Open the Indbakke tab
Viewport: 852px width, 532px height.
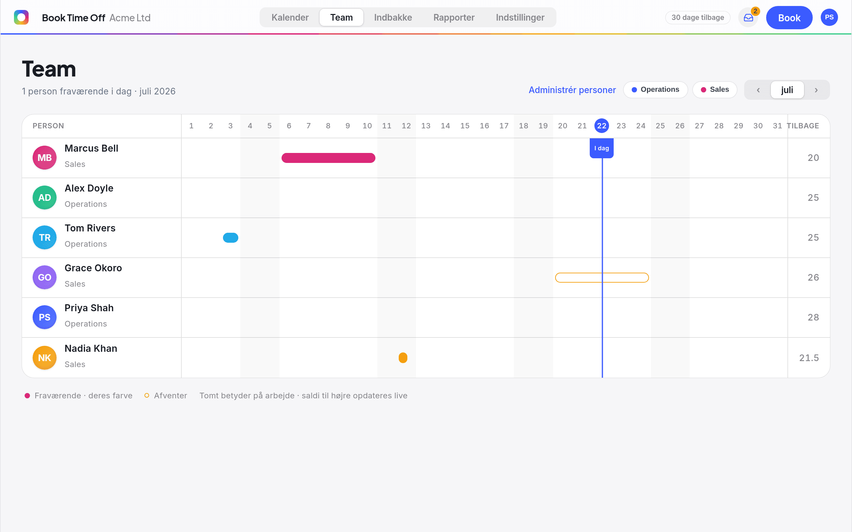pyautogui.click(x=393, y=18)
